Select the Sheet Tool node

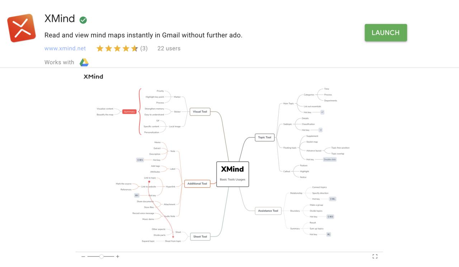tap(200, 237)
